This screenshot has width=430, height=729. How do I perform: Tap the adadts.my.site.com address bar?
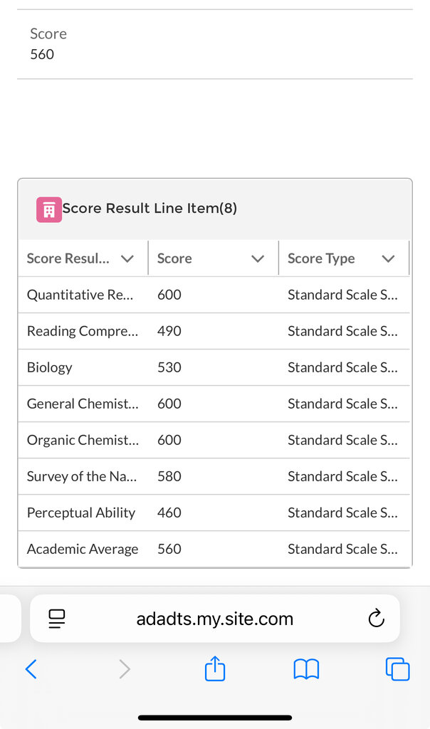(x=214, y=619)
